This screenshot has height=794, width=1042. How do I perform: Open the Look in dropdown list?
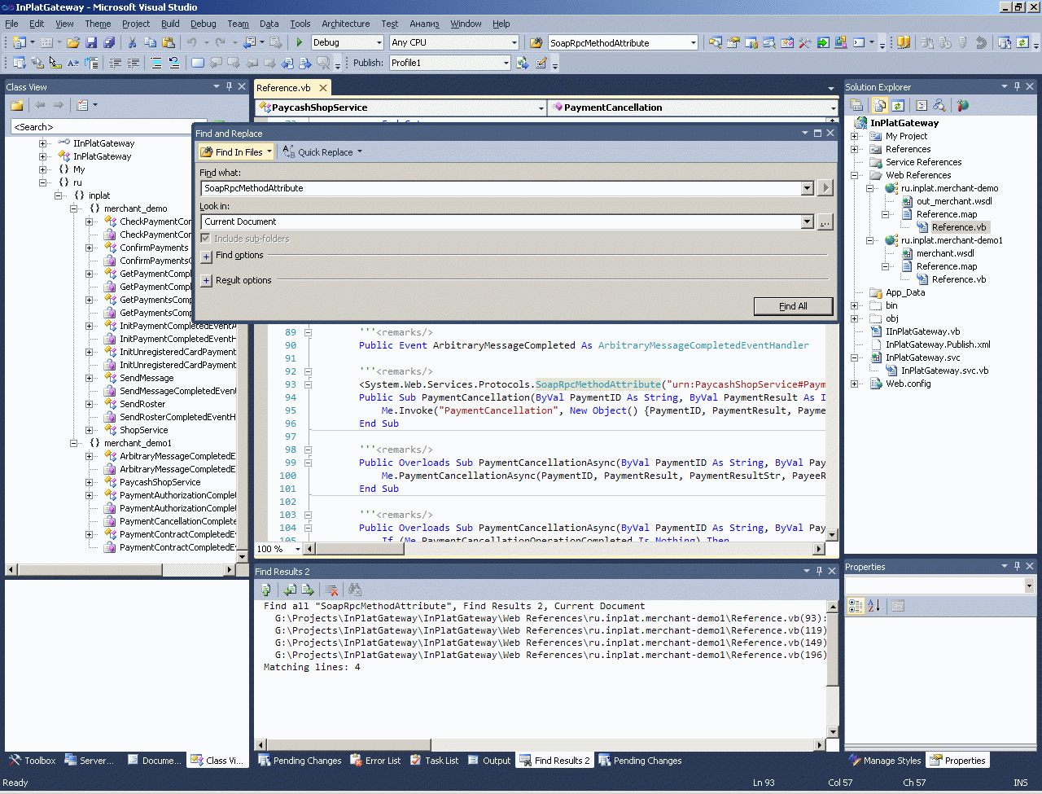(807, 222)
